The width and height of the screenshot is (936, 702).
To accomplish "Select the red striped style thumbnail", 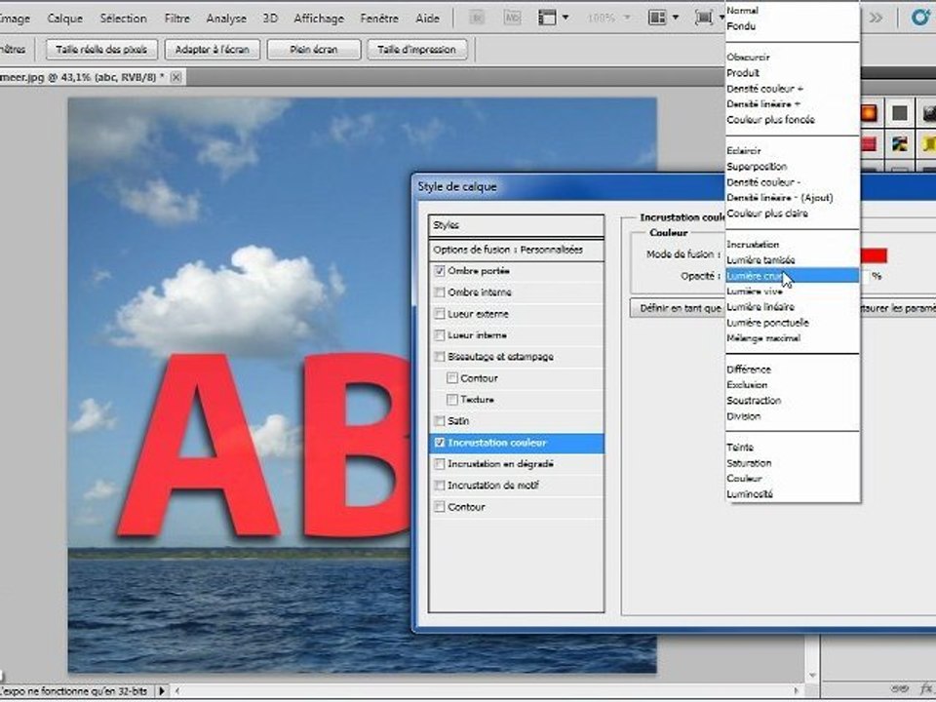I will click(869, 144).
